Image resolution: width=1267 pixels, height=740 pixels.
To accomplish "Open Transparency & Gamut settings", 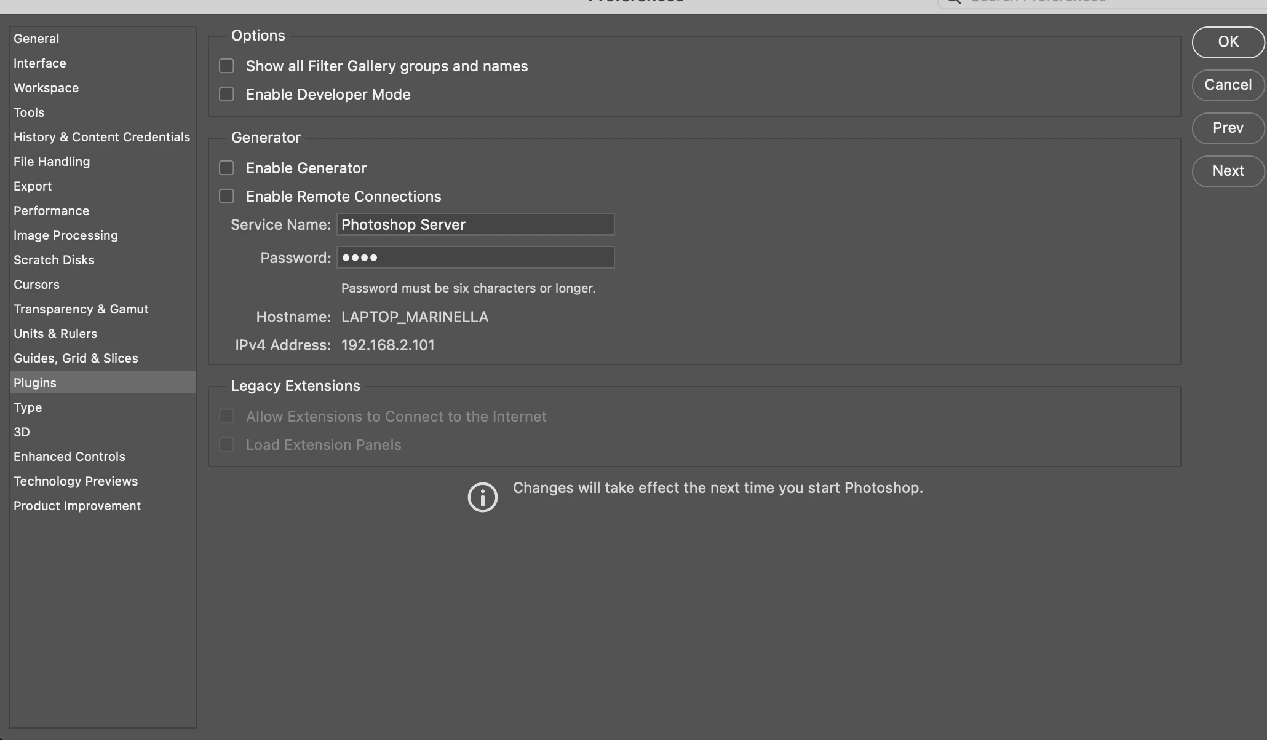I will coord(81,309).
